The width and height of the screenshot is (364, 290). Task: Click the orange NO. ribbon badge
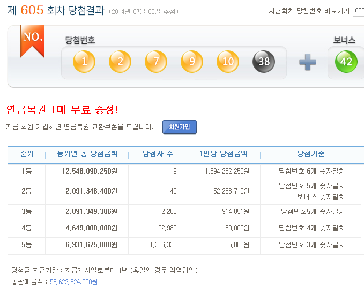[32, 41]
